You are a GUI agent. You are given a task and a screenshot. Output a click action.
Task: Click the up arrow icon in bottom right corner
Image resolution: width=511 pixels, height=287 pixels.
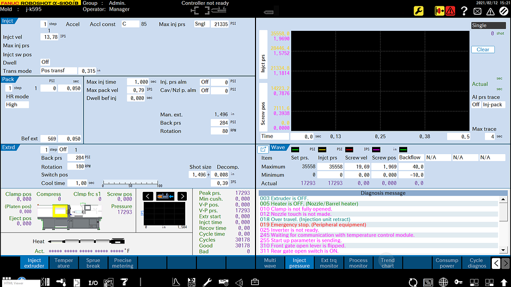(x=504, y=282)
